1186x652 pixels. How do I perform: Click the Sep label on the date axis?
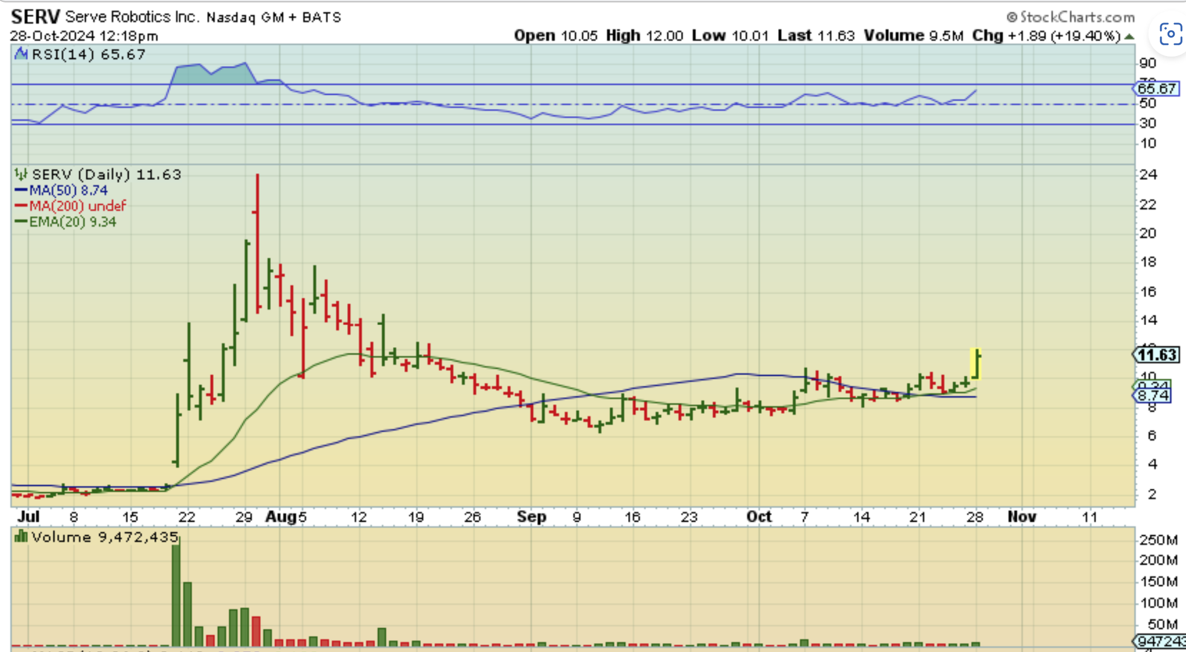point(532,517)
